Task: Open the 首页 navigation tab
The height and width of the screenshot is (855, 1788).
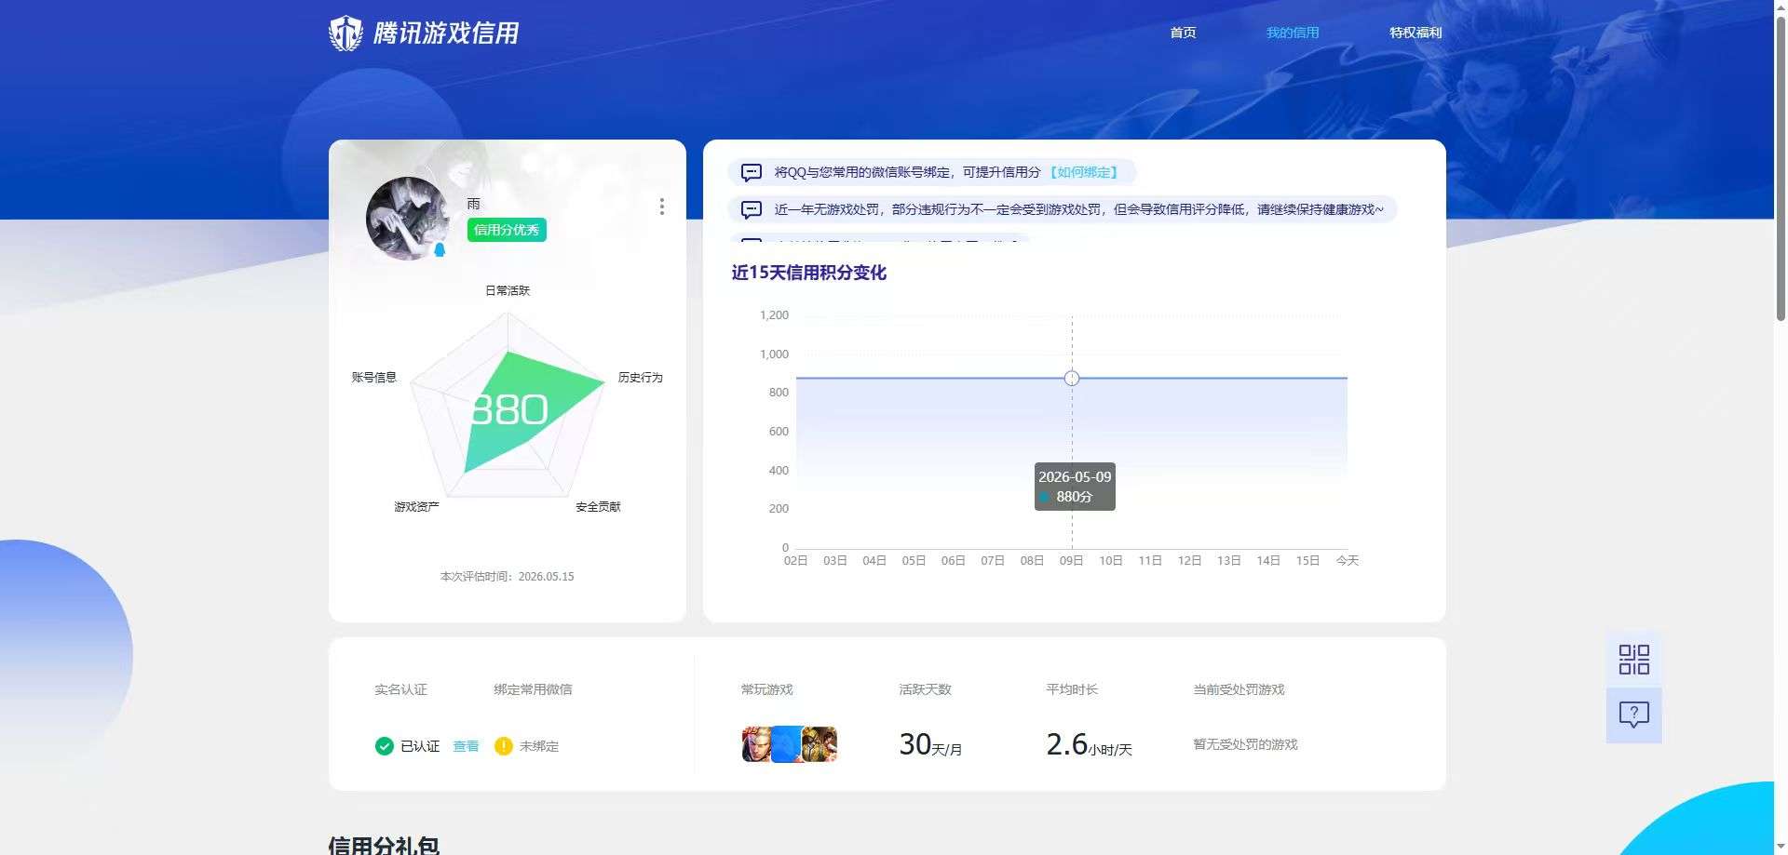Action: (x=1183, y=33)
